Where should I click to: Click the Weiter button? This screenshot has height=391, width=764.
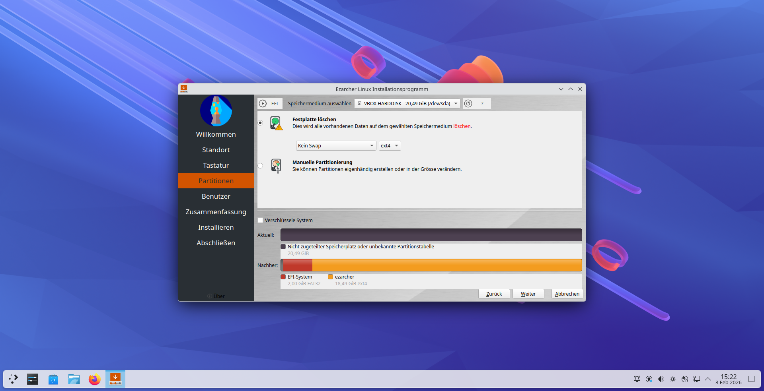pyautogui.click(x=528, y=294)
